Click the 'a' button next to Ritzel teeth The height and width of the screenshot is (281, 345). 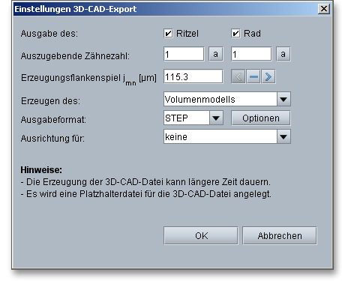tap(215, 54)
